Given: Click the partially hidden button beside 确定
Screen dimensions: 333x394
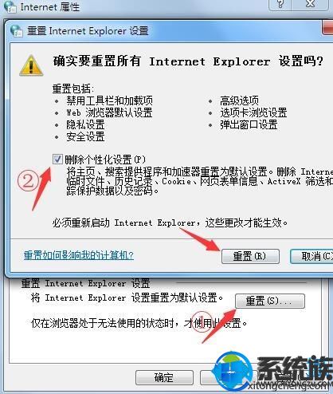Looking at the screenshot, I should coord(209,377).
